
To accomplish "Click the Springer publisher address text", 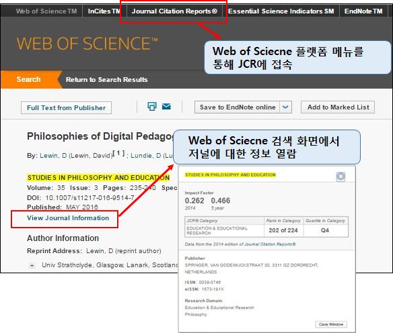I will tap(252, 269).
